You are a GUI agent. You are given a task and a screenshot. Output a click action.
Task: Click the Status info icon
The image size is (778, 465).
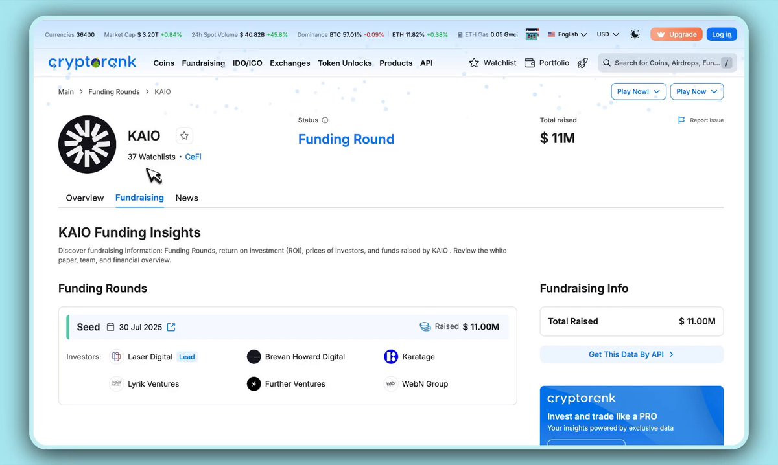point(325,120)
